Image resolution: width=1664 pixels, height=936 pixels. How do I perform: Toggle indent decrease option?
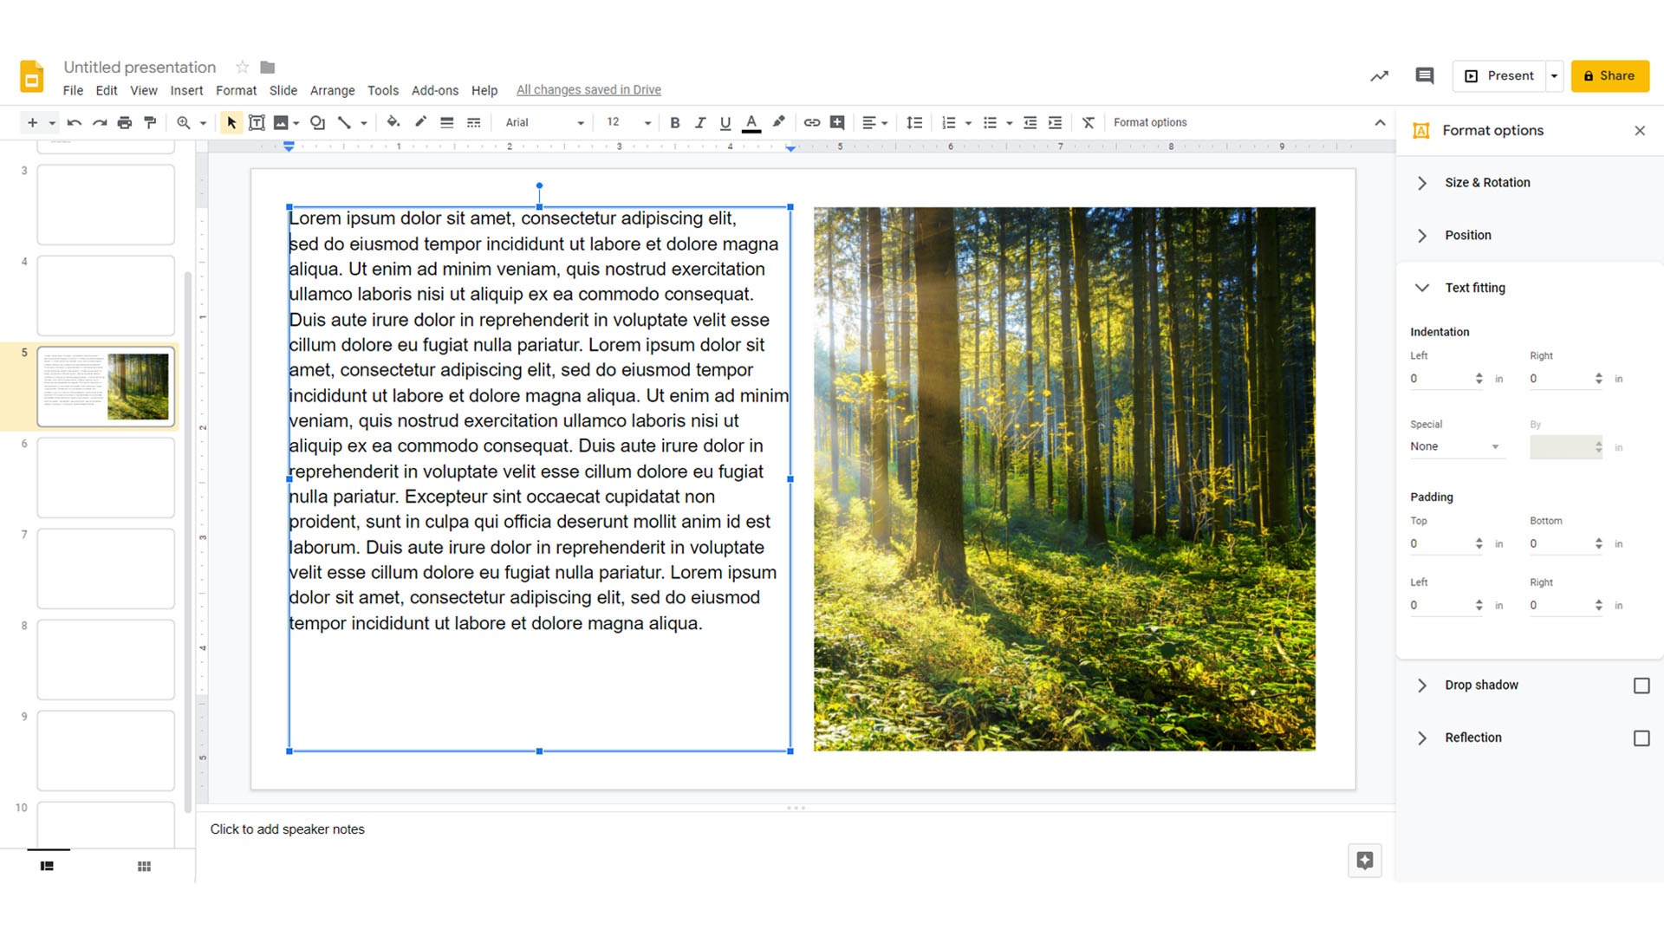click(x=1026, y=122)
